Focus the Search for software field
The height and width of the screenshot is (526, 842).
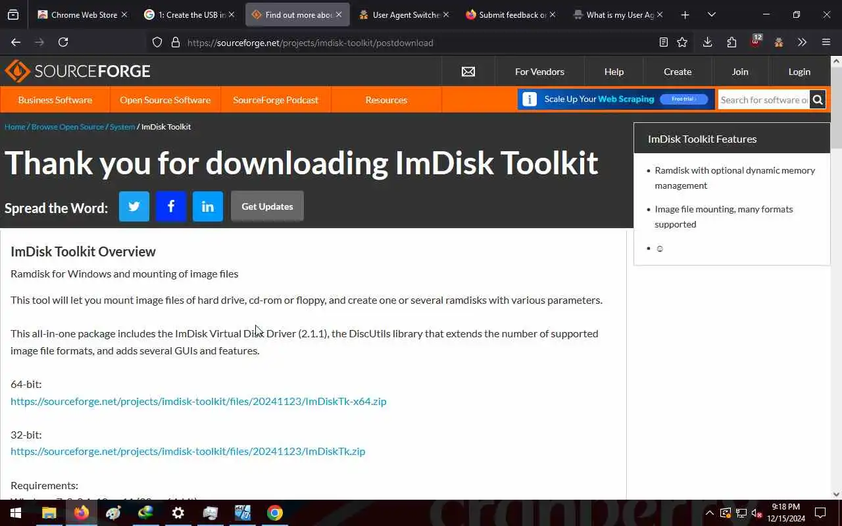[x=764, y=100]
